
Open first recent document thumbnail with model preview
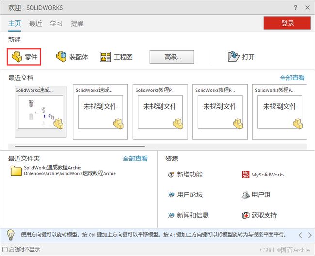coord(40,112)
